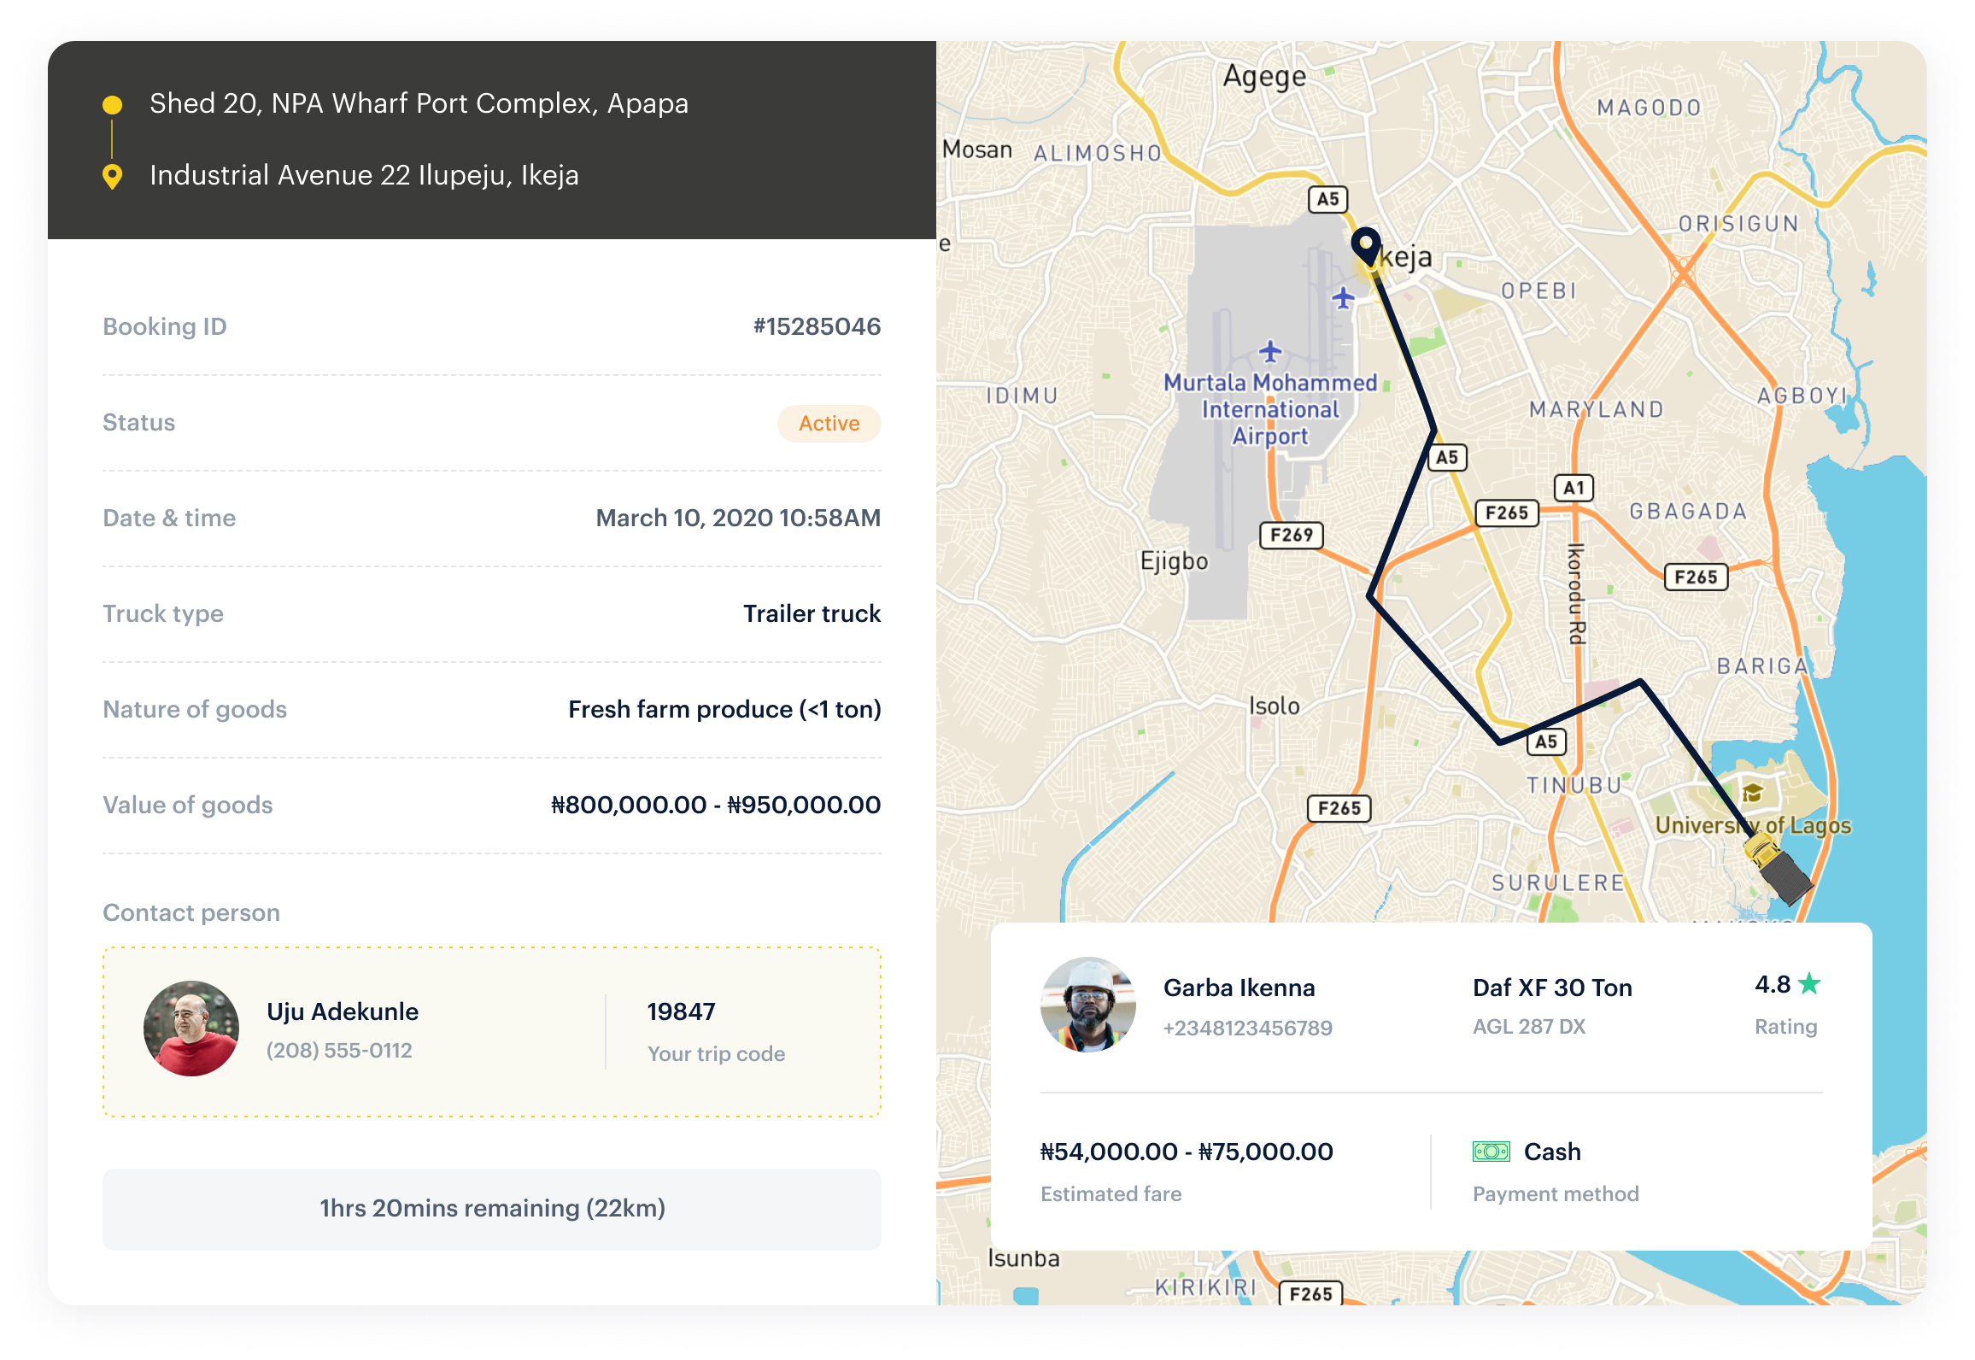Click the 1hrs 20mins remaining bar
1975x1360 pixels.
[492, 1209]
